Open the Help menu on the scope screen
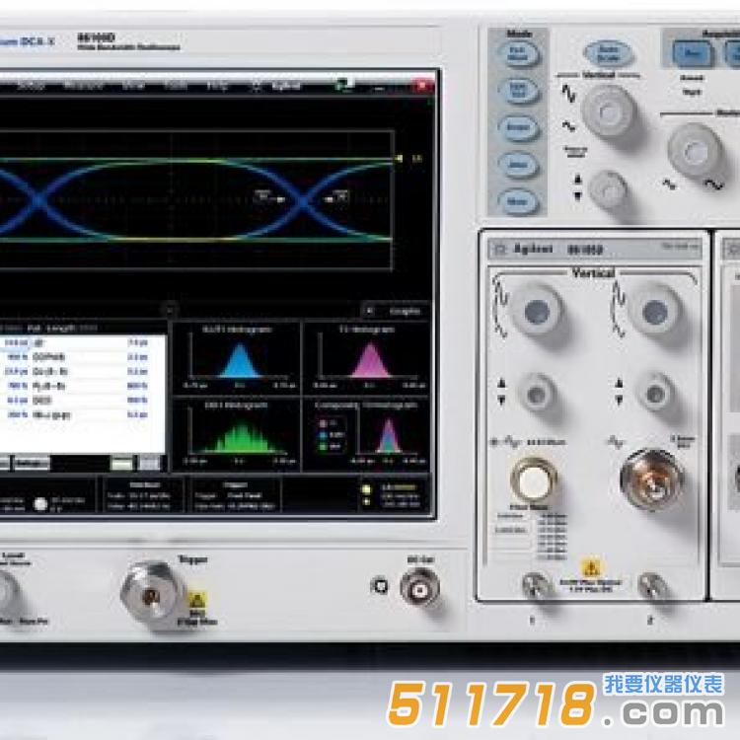 pos(217,86)
